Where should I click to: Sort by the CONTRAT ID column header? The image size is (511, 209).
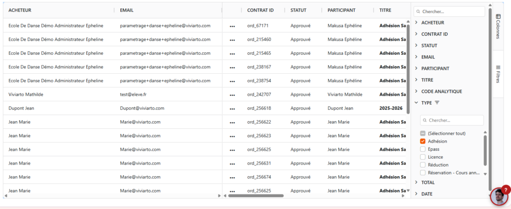click(x=260, y=10)
